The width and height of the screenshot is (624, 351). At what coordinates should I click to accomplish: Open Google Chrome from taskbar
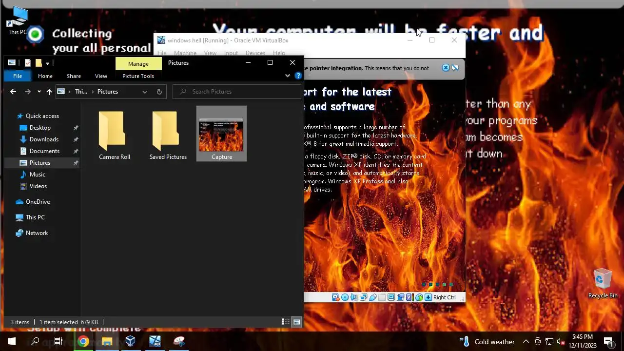tap(83, 341)
